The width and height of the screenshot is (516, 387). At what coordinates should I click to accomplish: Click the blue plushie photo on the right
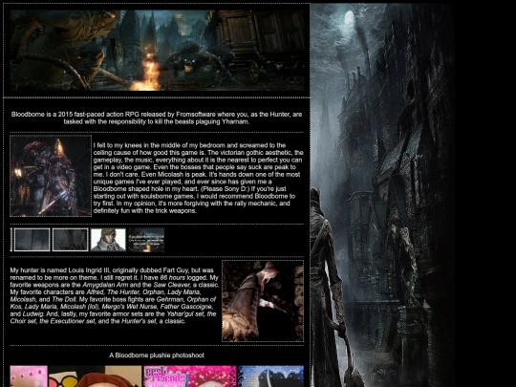(x=270, y=376)
